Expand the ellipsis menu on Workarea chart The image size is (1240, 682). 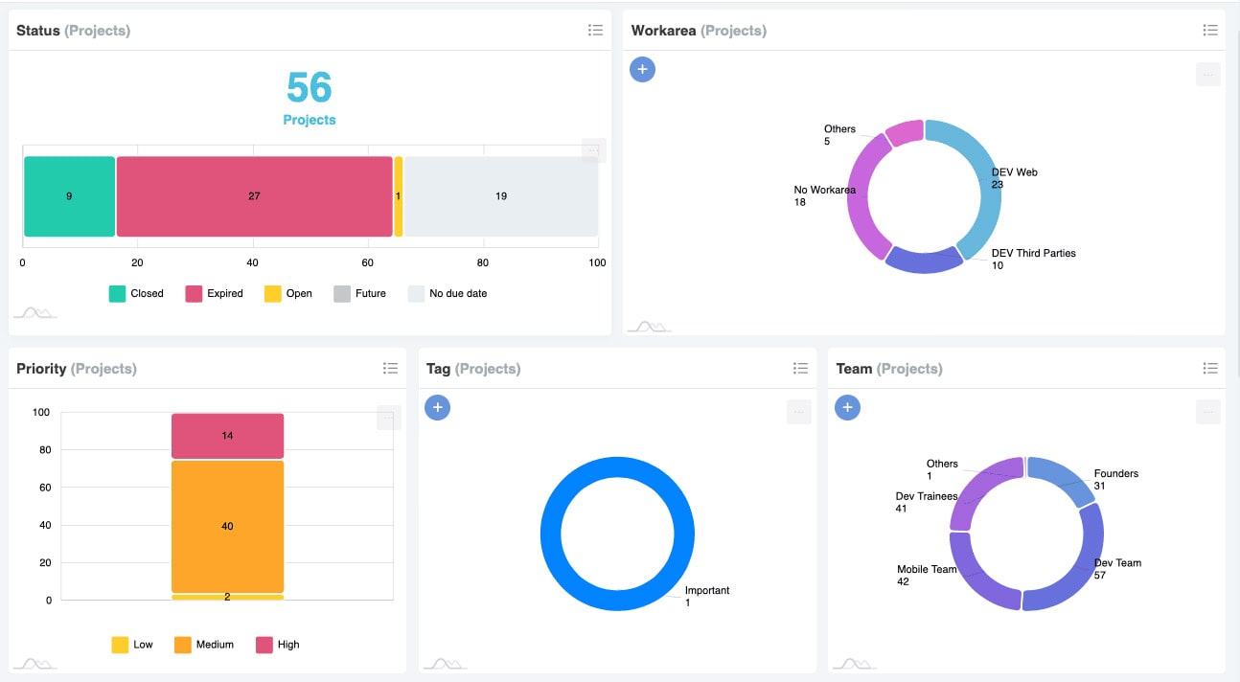1207,75
